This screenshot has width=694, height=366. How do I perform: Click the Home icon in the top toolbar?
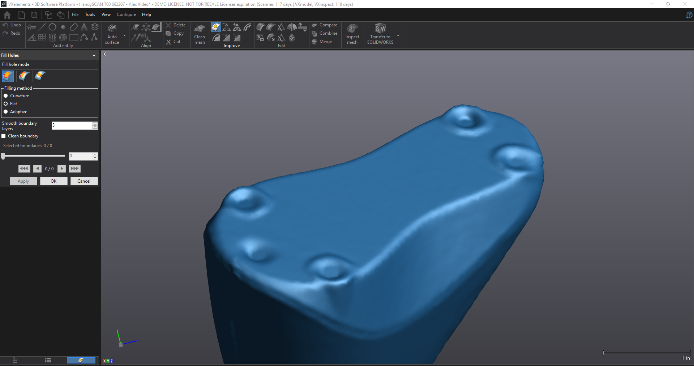click(x=7, y=15)
